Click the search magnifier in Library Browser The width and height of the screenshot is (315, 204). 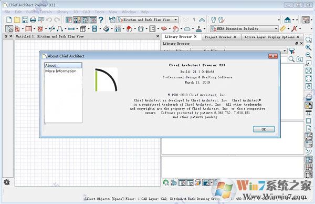(291, 59)
